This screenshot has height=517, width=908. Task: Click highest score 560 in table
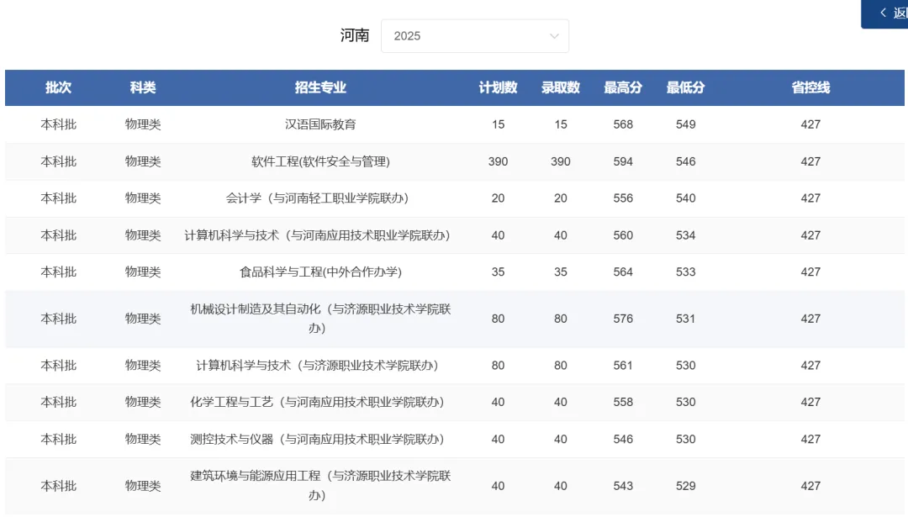[623, 235]
